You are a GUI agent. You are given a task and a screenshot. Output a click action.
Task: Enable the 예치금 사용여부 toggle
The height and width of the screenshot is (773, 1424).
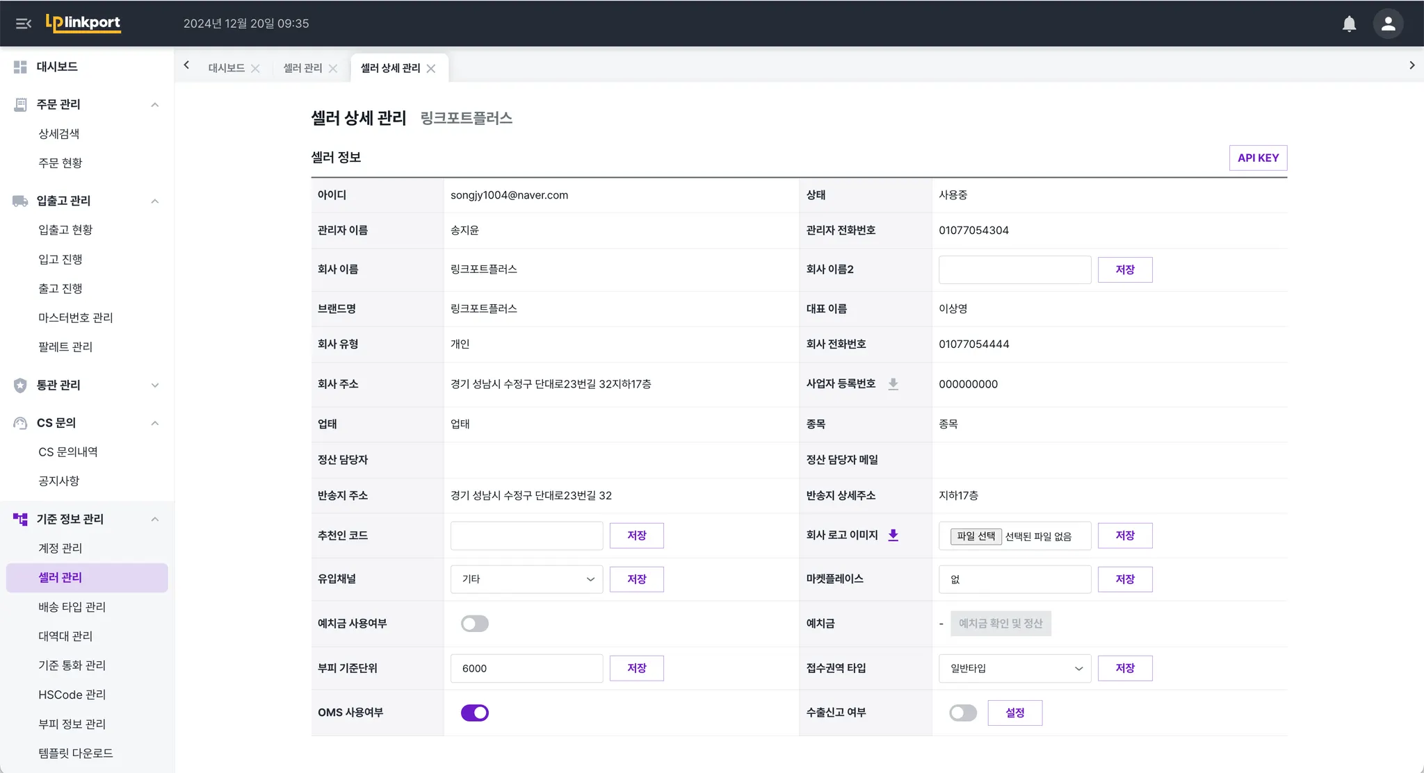point(474,624)
